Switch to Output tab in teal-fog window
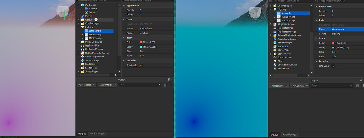 (274, 134)
